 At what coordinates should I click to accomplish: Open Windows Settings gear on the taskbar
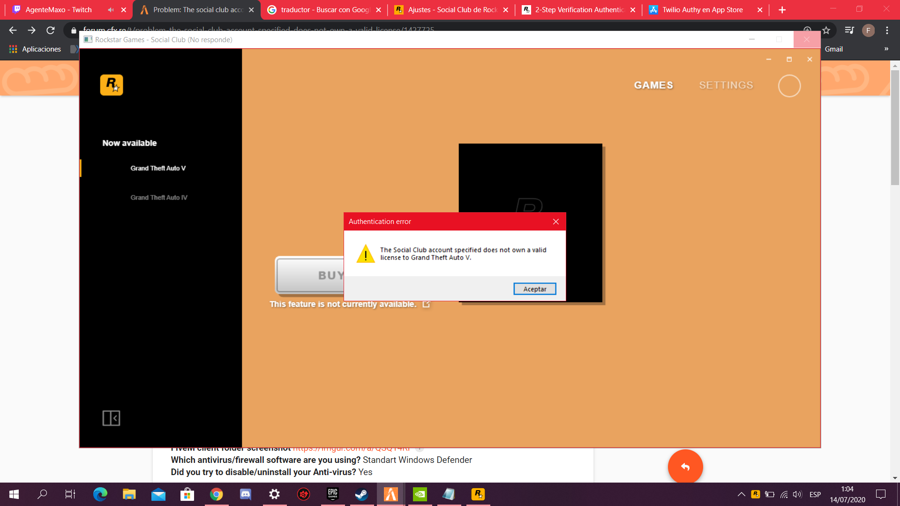point(275,494)
